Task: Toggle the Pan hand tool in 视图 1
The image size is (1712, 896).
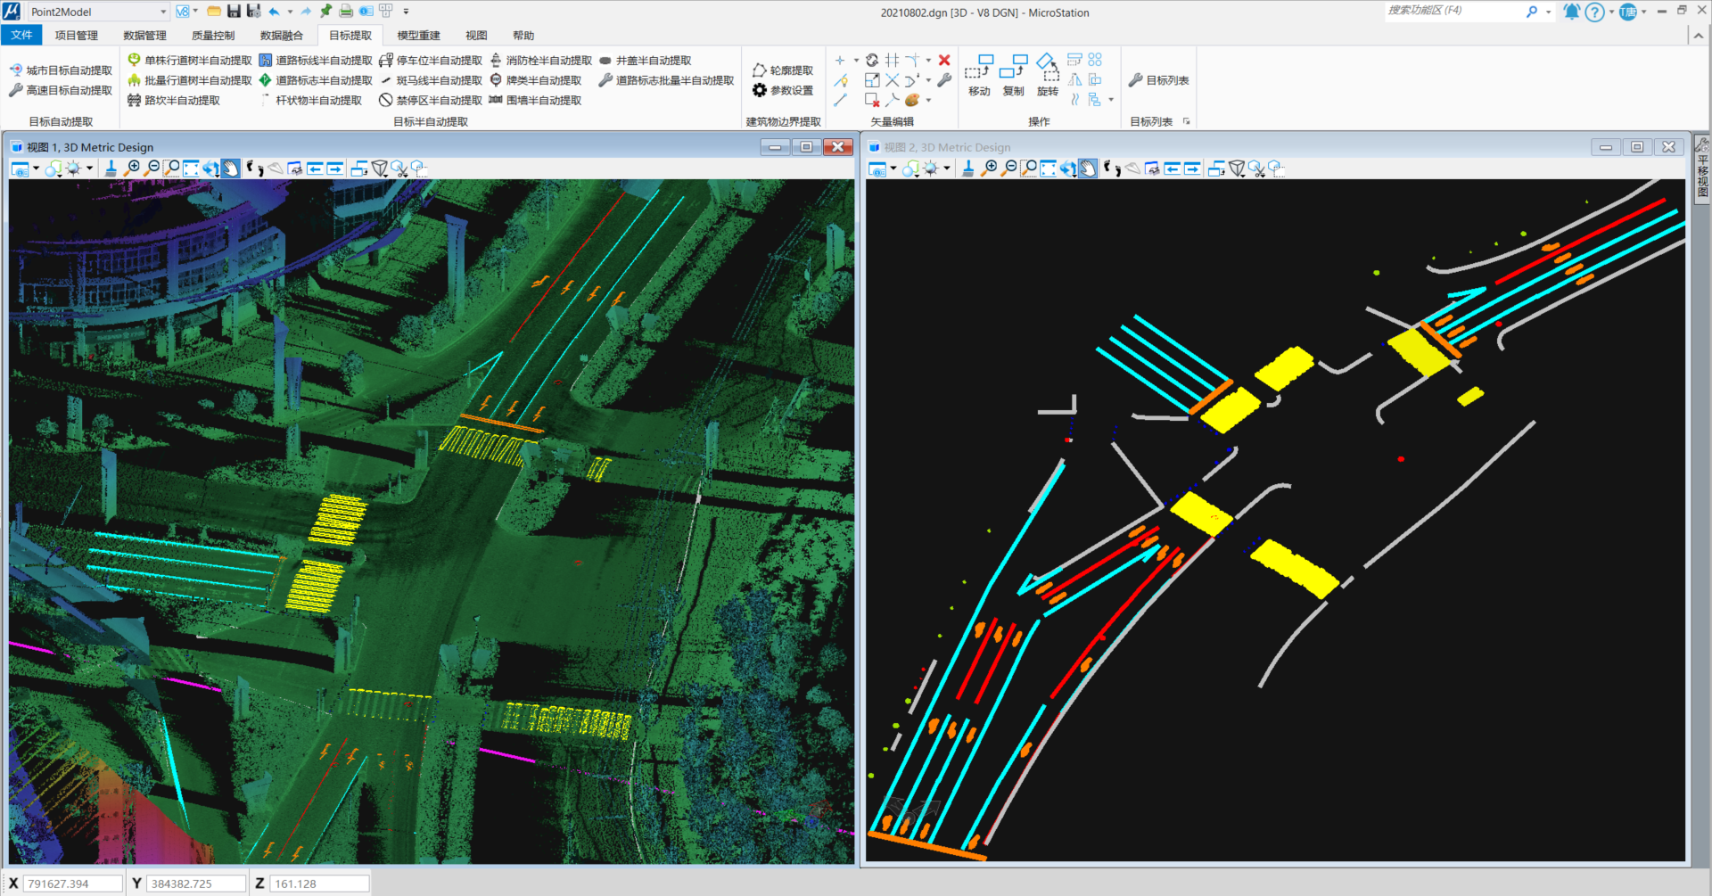Action: 231,169
